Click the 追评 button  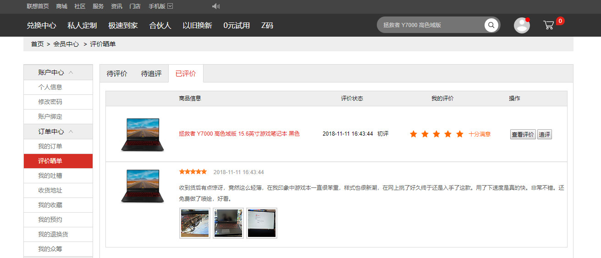[x=544, y=134]
